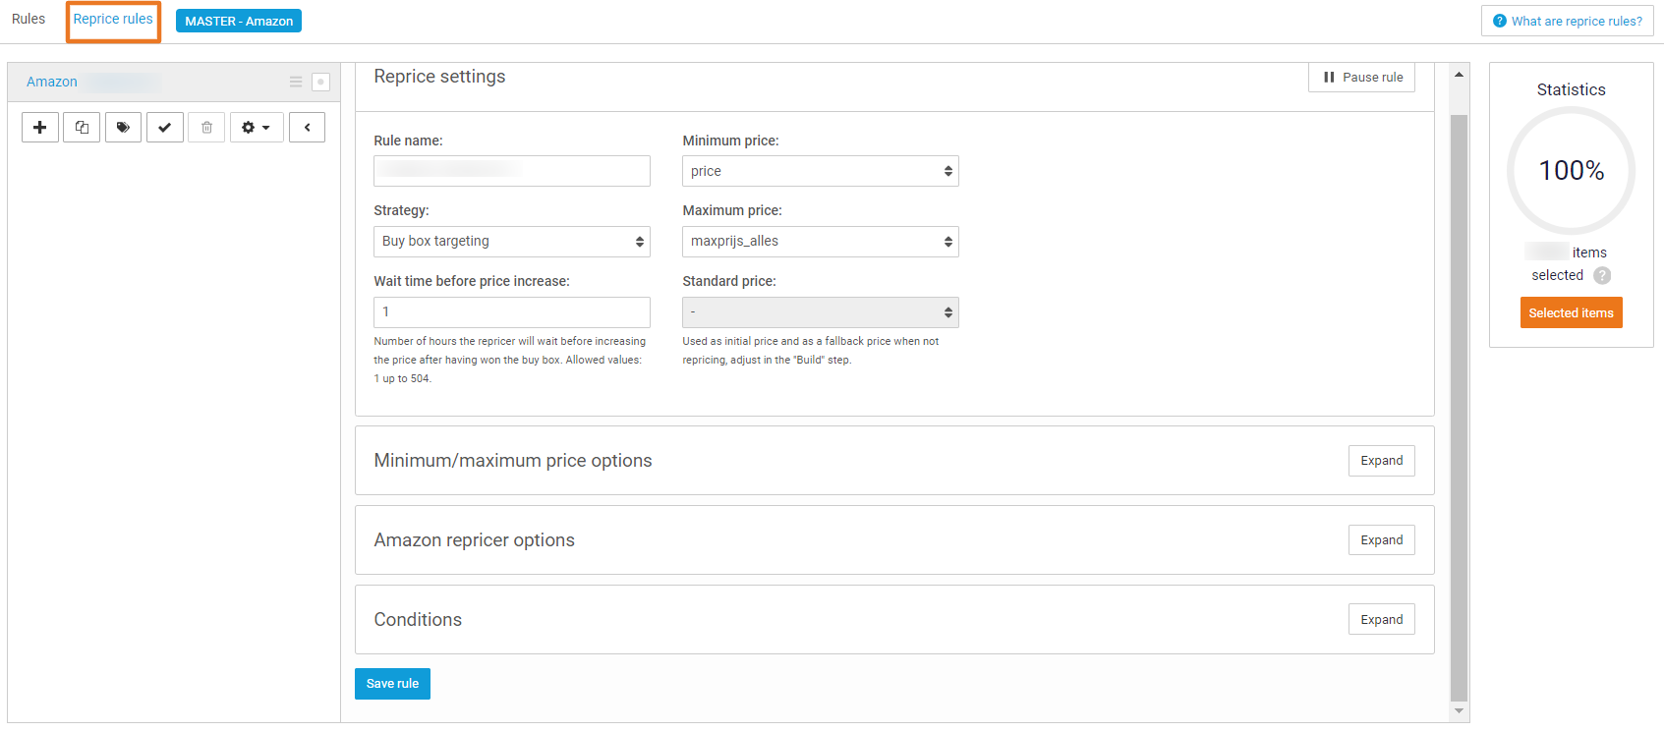This screenshot has width=1664, height=732.
Task: Collapse the rules panel with left chevron
Action: [x=307, y=128]
